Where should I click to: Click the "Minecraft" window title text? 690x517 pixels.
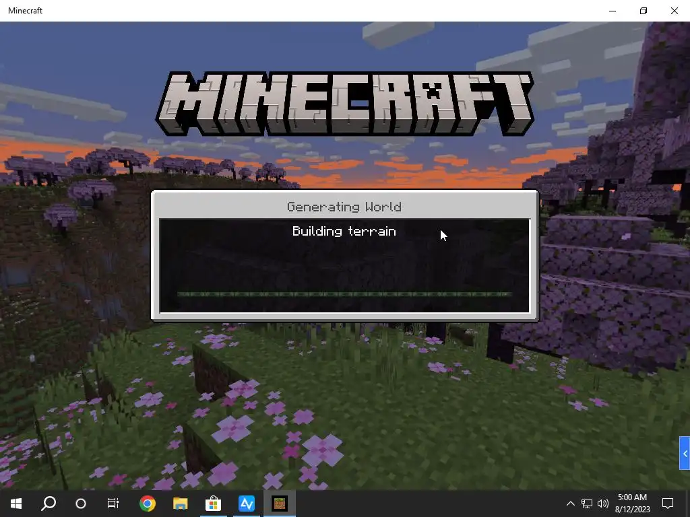coord(25,11)
